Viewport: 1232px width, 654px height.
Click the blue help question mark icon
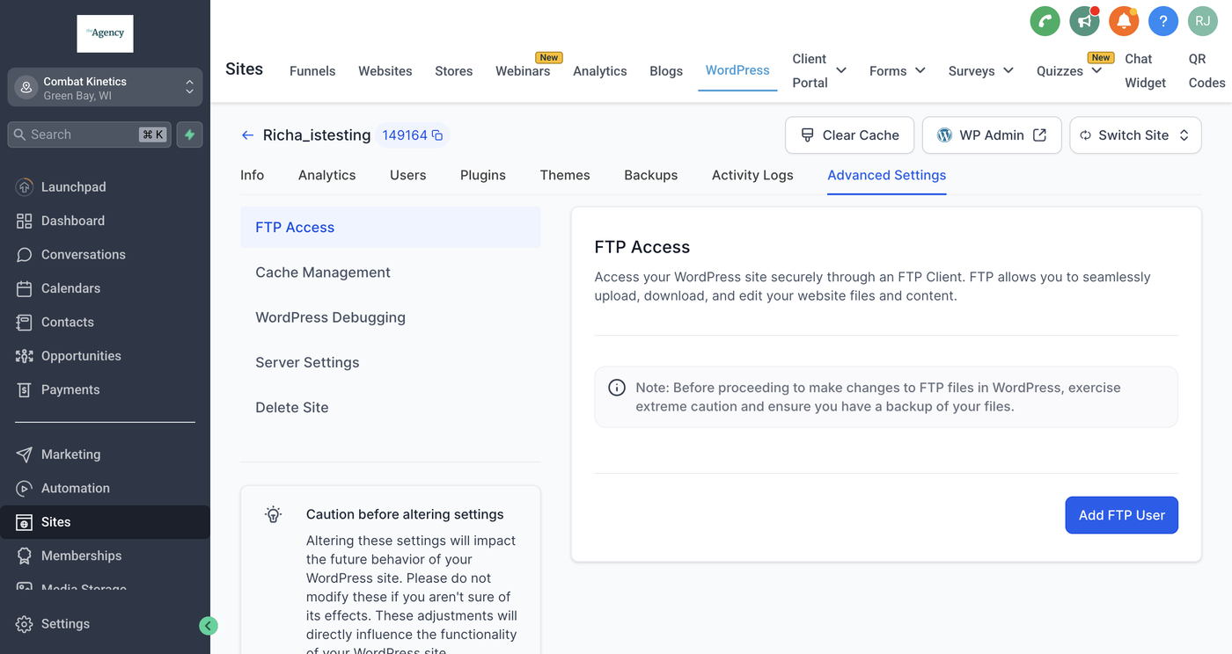coord(1162,21)
